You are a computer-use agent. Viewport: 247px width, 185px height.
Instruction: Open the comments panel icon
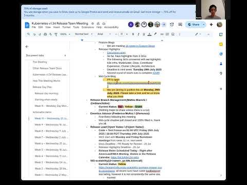180,25
